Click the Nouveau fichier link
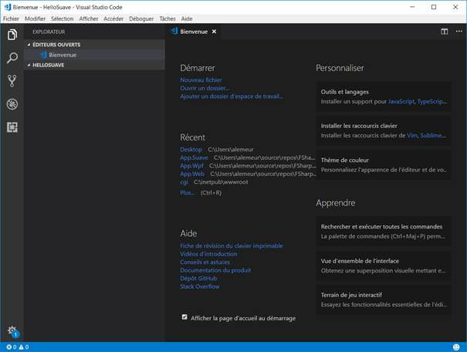This screenshot has width=467, height=352. pyautogui.click(x=201, y=80)
